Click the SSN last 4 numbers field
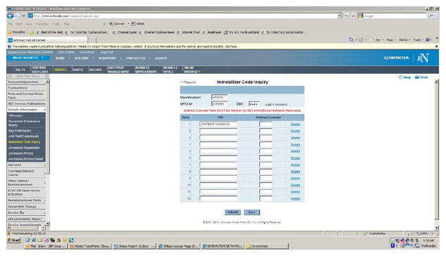Viewport: 446px width, 256px height. (x=254, y=104)
